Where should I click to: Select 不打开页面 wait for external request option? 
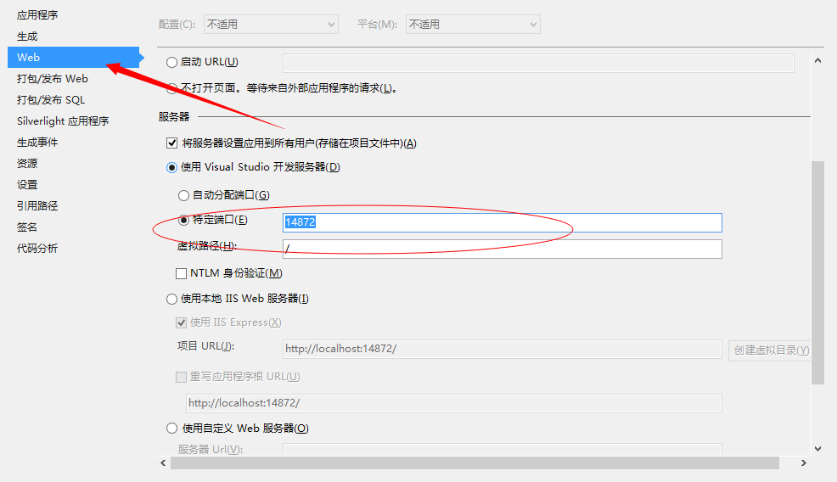tap(171, 89)
